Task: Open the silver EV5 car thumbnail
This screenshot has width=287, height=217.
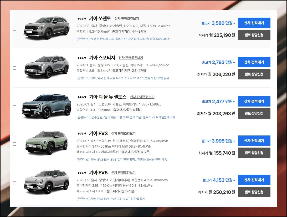Action: click(47, 182)
